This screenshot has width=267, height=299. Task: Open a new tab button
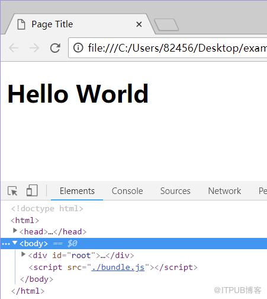[x=166, y=25]
